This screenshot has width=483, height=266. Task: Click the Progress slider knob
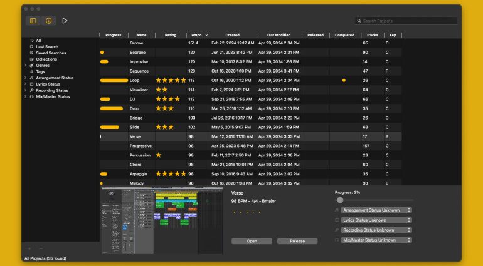[x=340, y=200]
